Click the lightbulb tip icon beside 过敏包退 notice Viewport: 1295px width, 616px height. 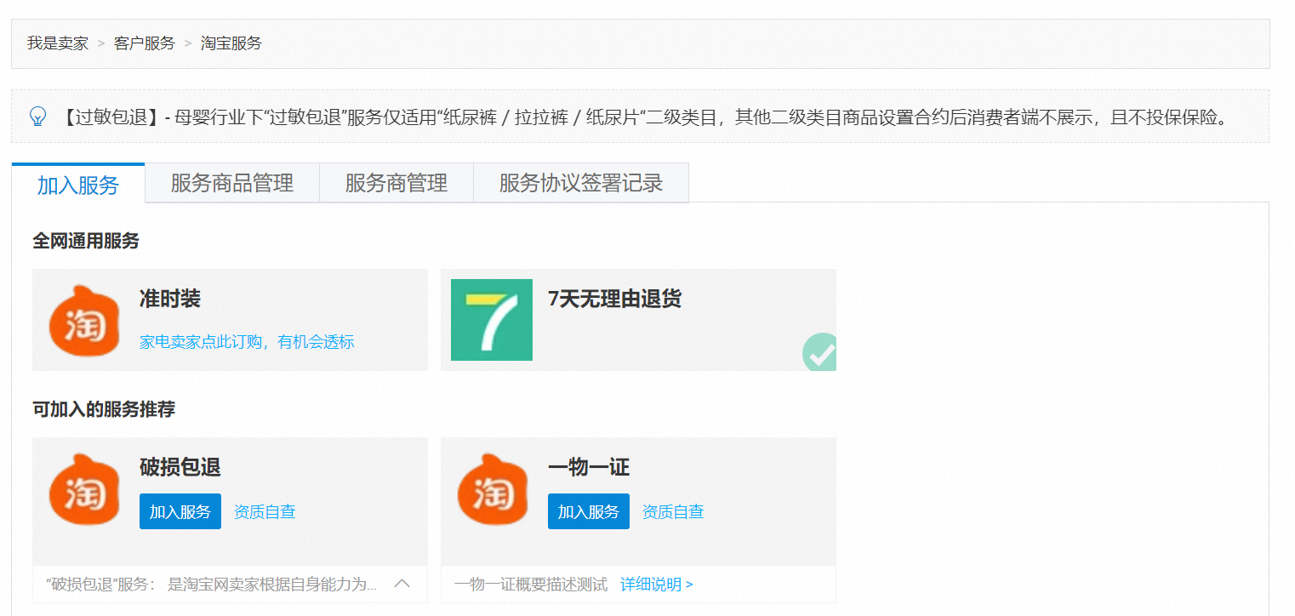[x=37, y=116]
